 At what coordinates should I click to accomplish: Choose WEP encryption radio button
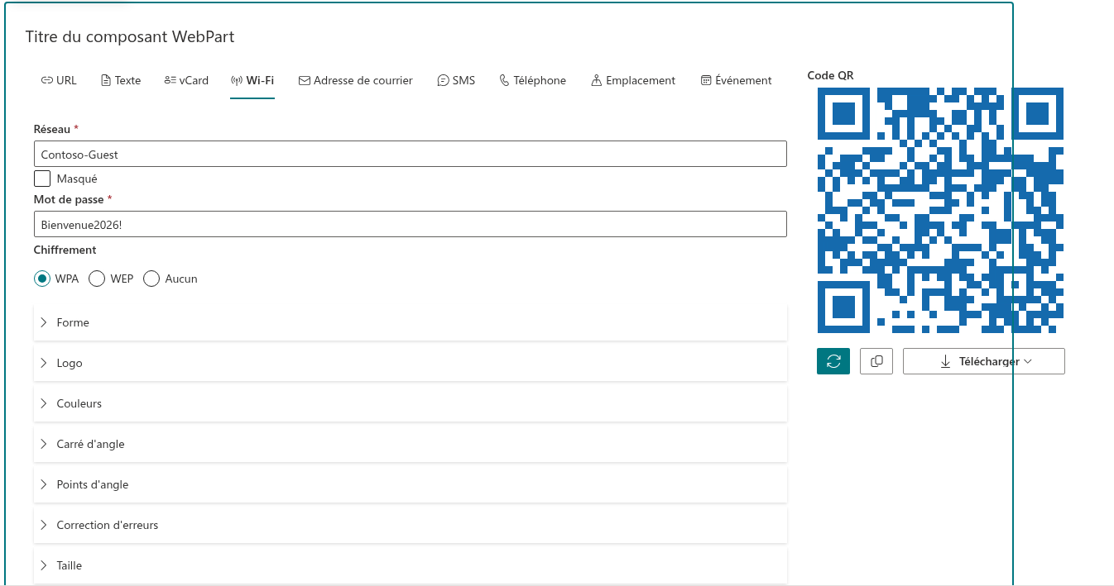point(97,279)
